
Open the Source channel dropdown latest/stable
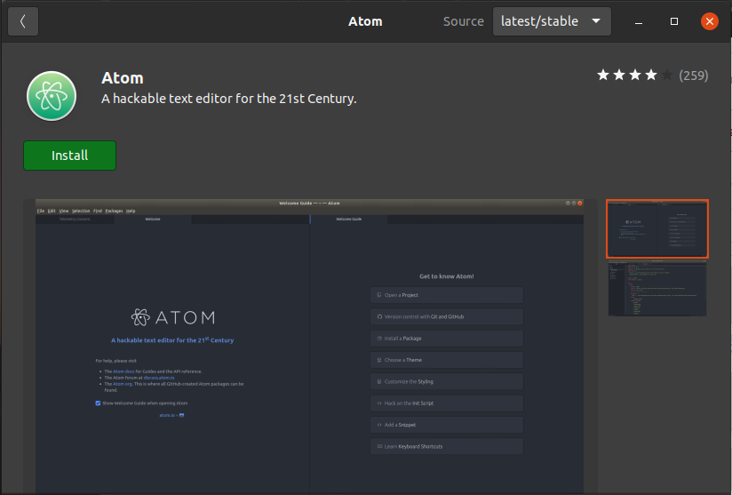click(x=552, y=21)
